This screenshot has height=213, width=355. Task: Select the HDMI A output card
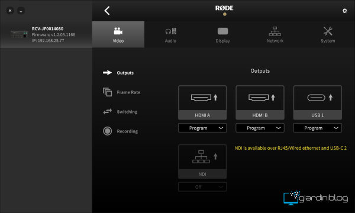[x=202, y=102]
